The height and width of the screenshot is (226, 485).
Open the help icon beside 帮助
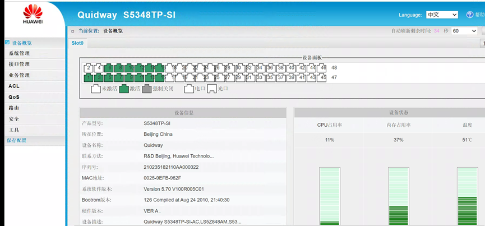coord(469,15)
